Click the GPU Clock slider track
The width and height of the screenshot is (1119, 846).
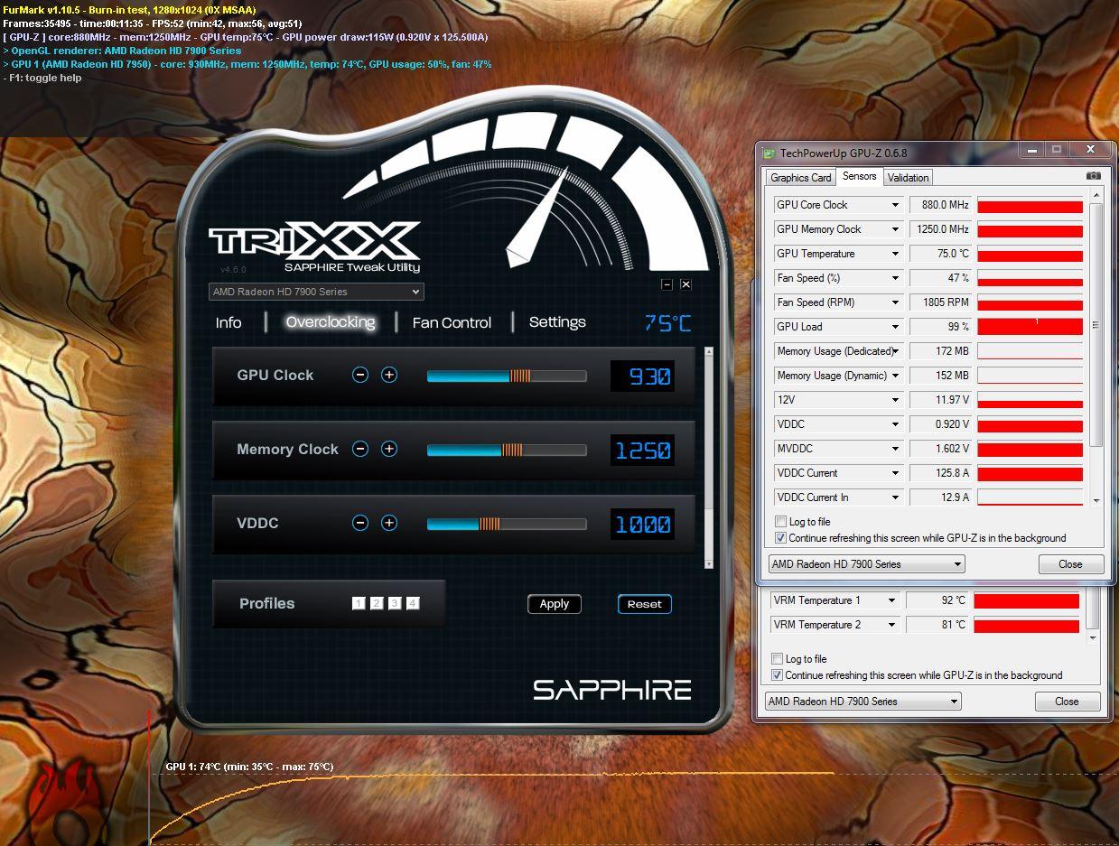(507, 376)
